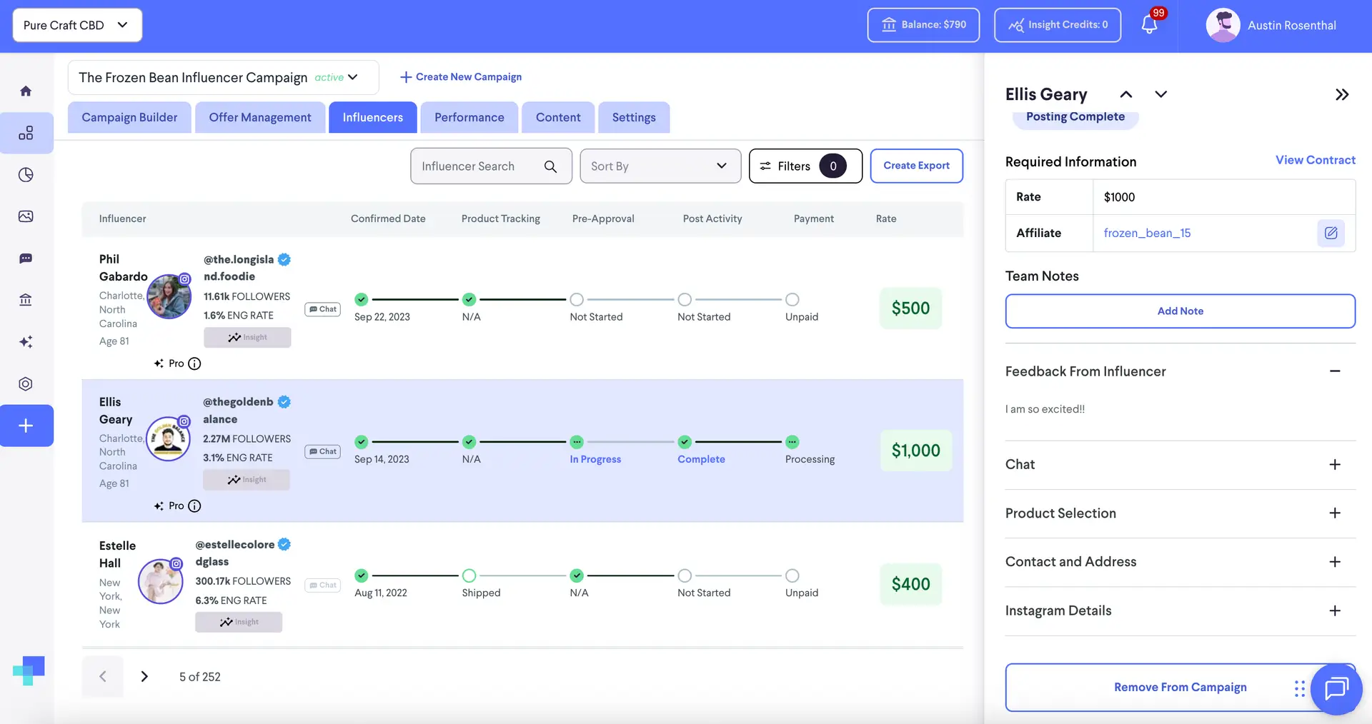This screenshot has width=1372, height=724.
Task: Click the home icon in the sidebar
Action: pyautogui.click(x=26, y=91)
